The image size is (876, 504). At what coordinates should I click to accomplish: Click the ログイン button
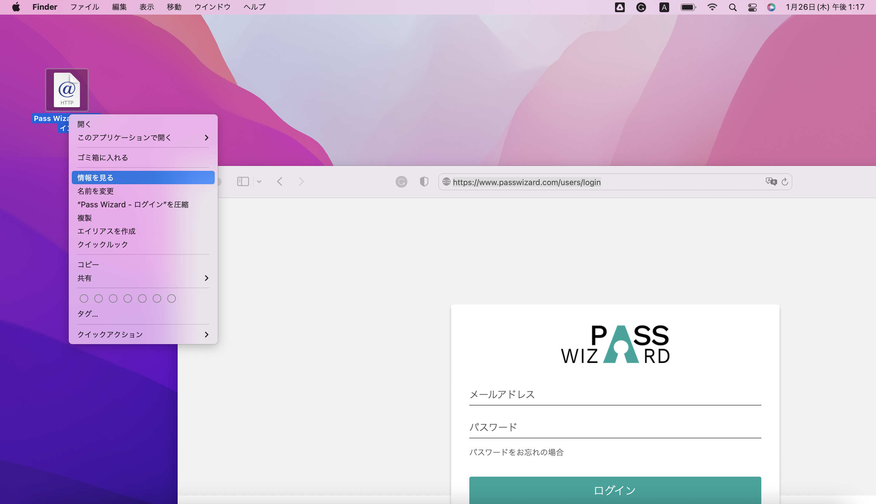click(x=615, y=490)
